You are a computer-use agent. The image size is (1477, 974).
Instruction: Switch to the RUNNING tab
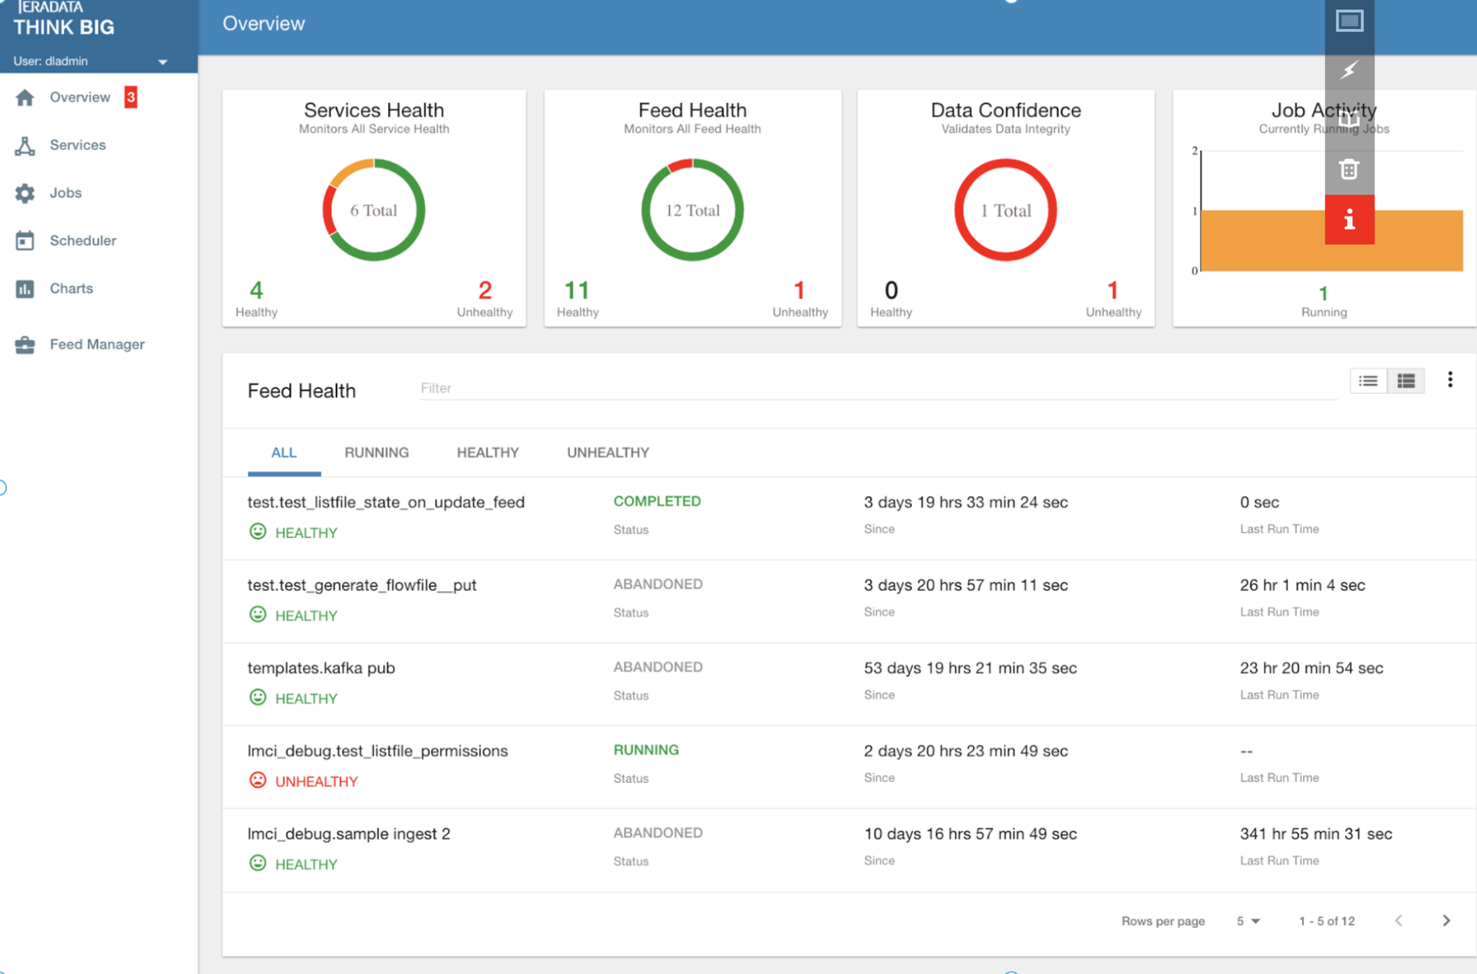coord(376,452)
